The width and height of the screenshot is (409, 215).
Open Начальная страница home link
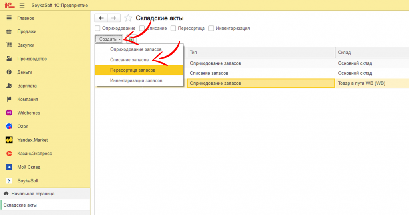33,193
